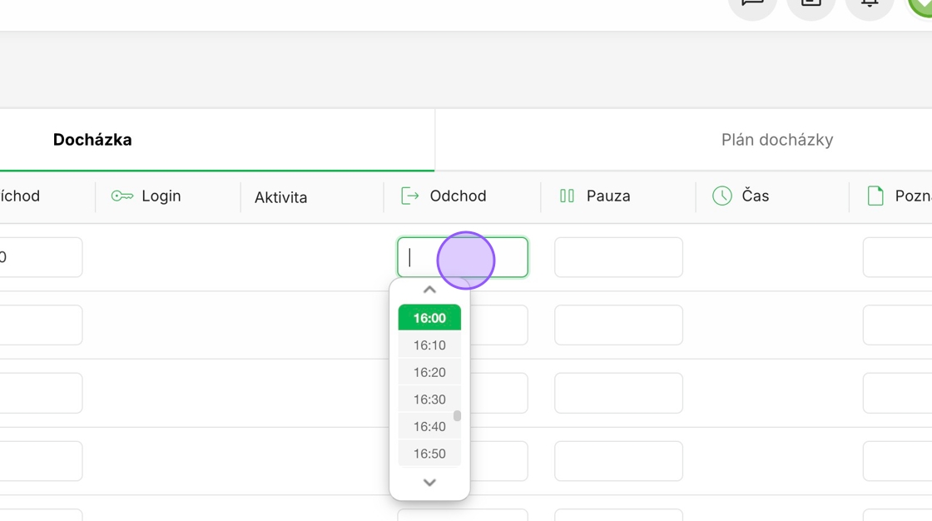The height and width of the screenshot is (521, 932).
Task: Choose 16:10 from the time list
Action: tap(429, 345)
